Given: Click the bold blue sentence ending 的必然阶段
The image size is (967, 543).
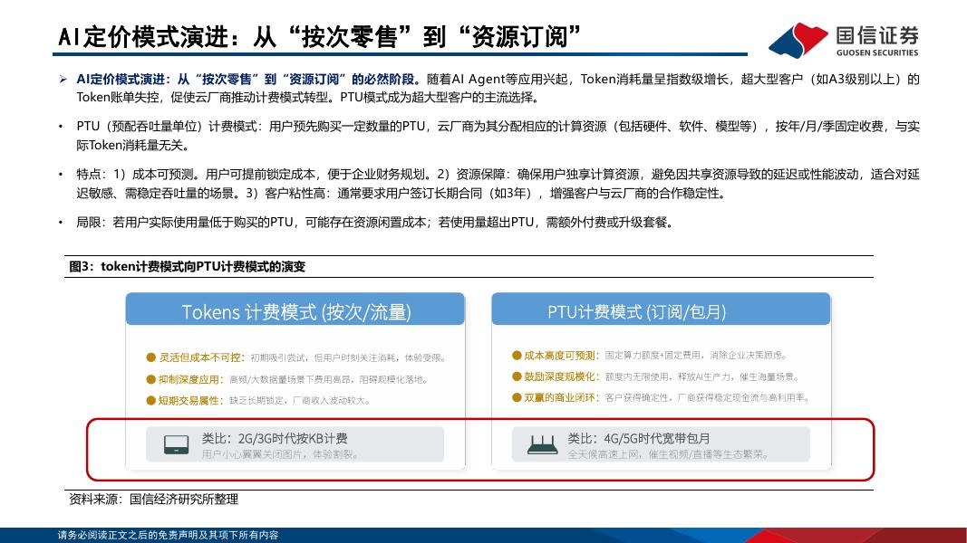Looking at the screenshot, I should (x=248, y=79).
